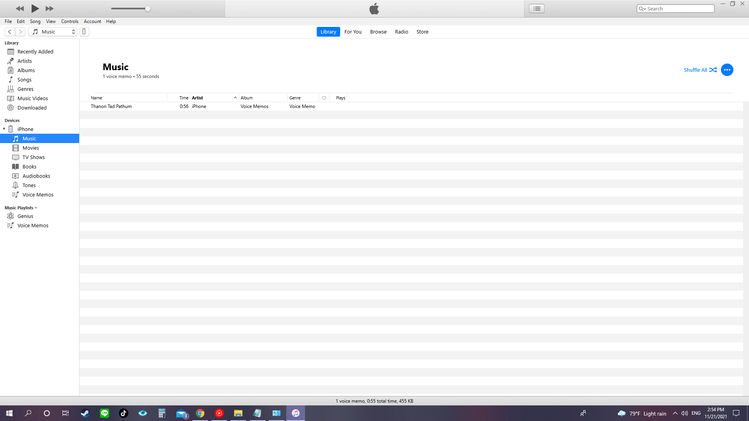Click the heart Love column header

click(x=324, y=98)
